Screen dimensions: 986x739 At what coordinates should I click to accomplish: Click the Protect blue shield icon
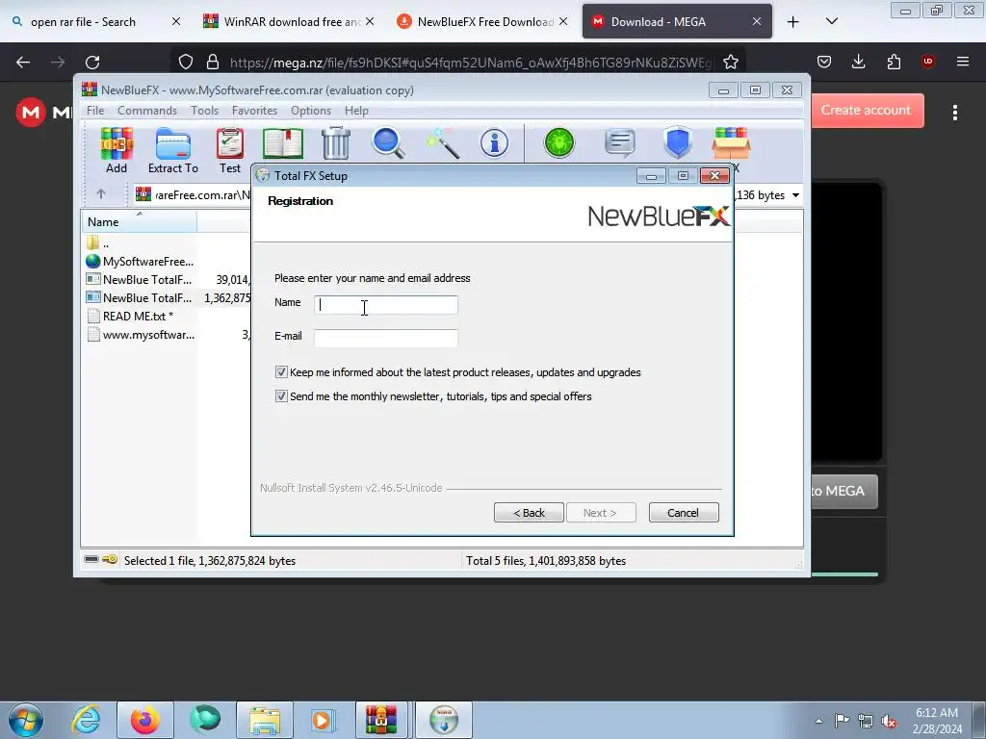pyautogui.click(x=678, y=143)
